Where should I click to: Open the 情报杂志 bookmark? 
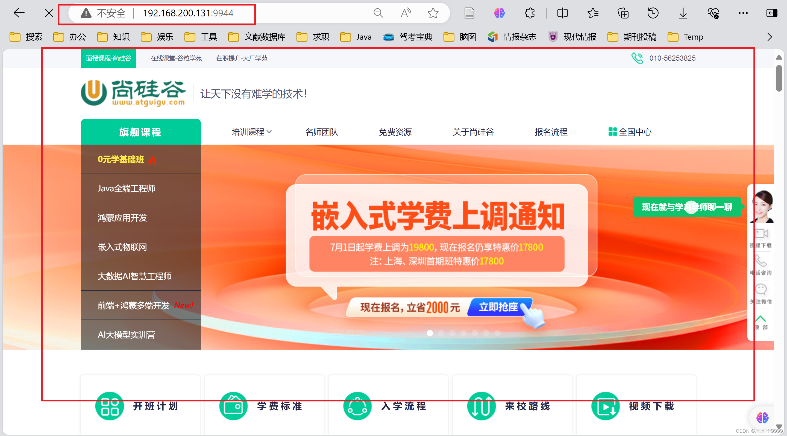point(512,37)
